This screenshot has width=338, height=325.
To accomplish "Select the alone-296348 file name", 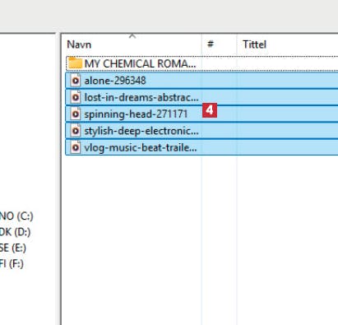I will pyautogui.click(x=115, y=81).
